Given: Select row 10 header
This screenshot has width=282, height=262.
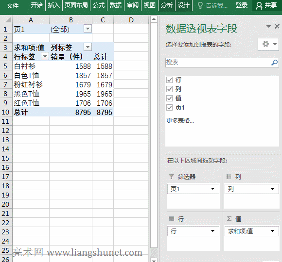Looking at the screenshot, I should (6, 112).
